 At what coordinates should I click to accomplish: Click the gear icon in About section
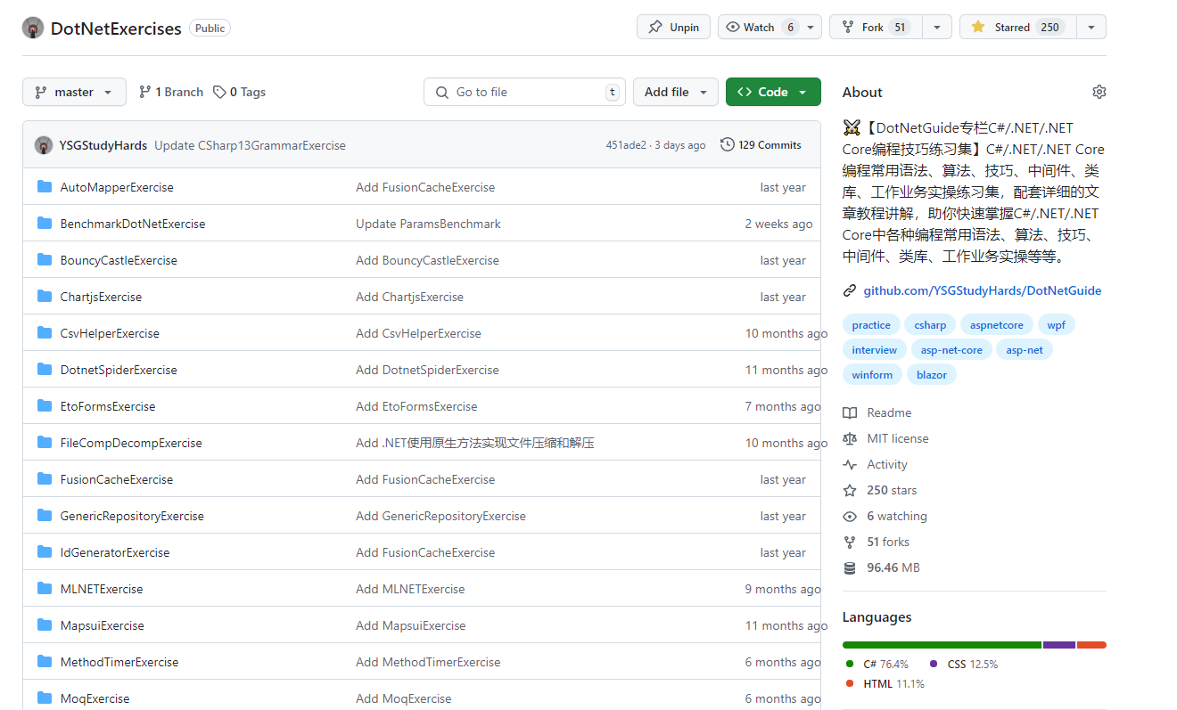(1099, 92)
